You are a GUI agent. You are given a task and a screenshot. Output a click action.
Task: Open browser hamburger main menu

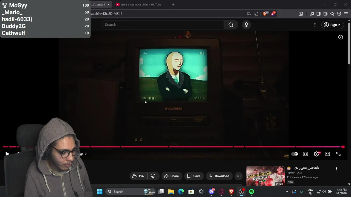pos(346,14)
